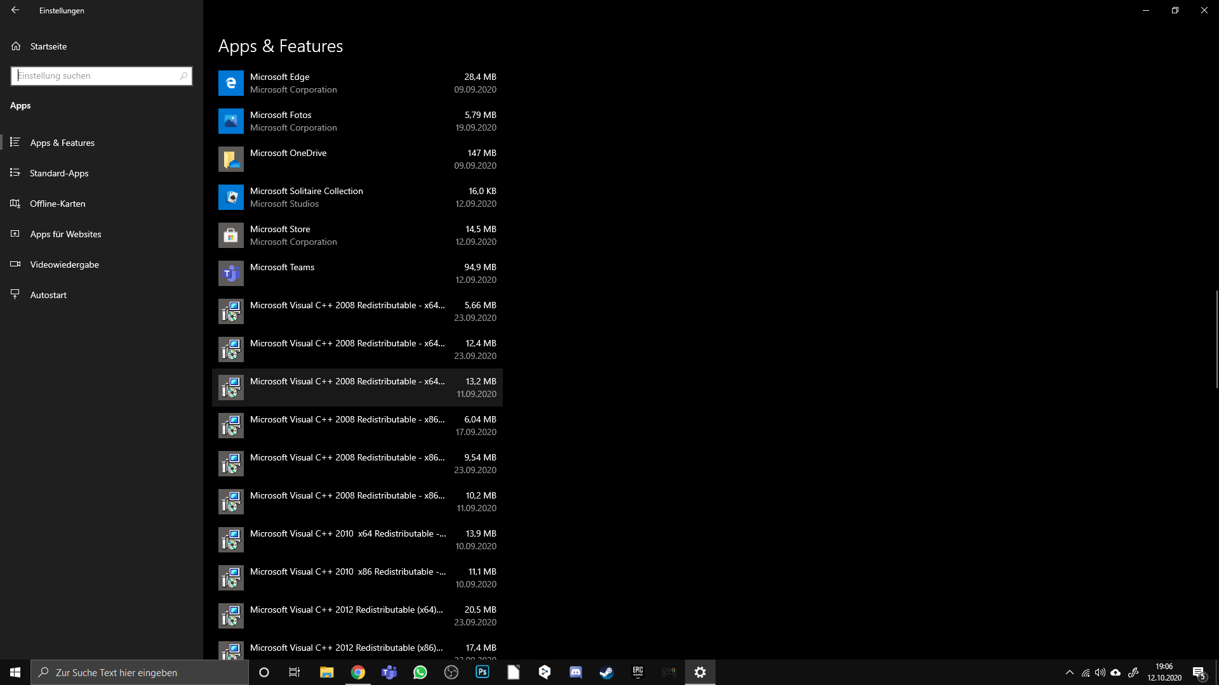
Task: Go to Startseite
Action: click(x=48, y=46)
